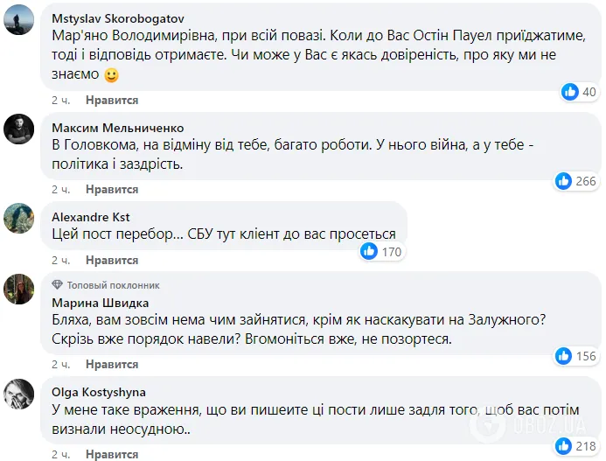Like Mstyslav Skorobogatov's comment via Нравится

pos(112,101)
